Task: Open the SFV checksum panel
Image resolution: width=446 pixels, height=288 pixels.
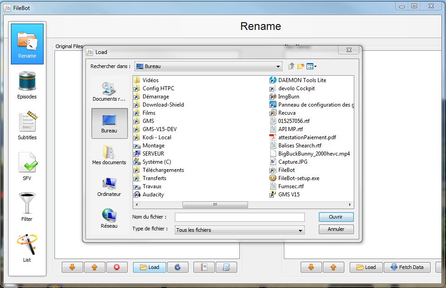Action: tap(27, 166)
